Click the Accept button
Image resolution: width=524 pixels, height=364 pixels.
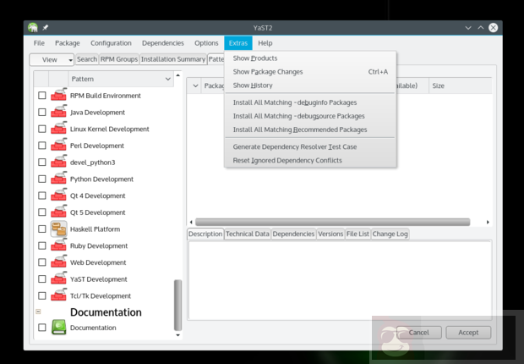468,333
